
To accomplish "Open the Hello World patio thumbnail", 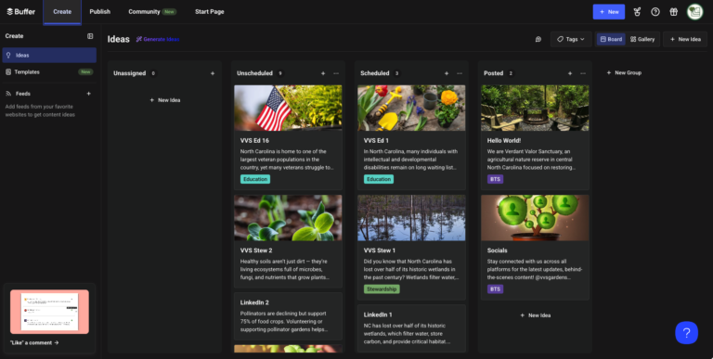I will 535,108.
